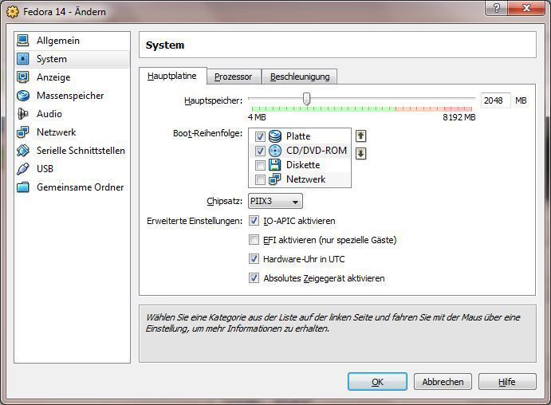Click the 4 MB minimum memory label
The height and width of the screenshot is (405, 551).
pos(257,117)
